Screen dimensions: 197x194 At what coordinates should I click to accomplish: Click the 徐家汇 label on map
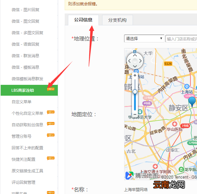coord(173,150)
